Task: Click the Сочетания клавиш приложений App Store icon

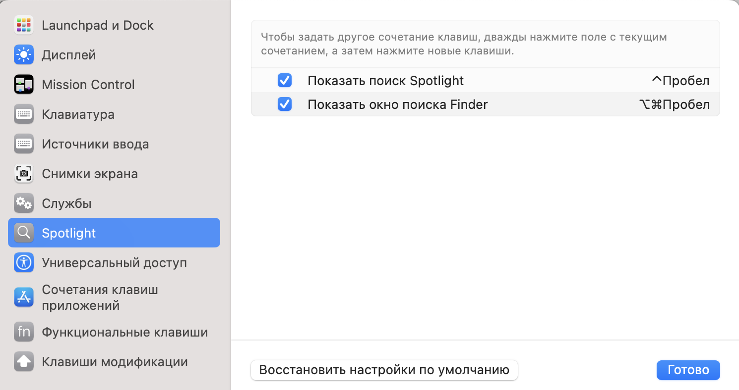Action: [24, 297]
